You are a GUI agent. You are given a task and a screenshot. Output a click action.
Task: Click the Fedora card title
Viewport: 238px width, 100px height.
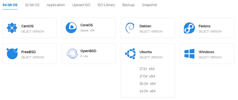click(x=204, y=26)
